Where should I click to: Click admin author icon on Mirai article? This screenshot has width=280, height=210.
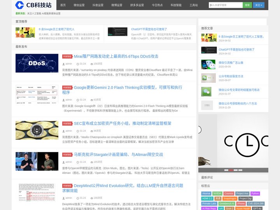tap(63, 64)
